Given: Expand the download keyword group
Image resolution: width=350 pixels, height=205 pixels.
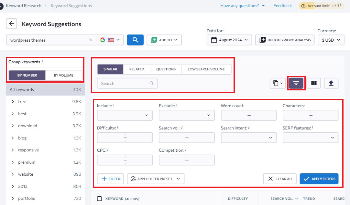Looking at the screenshot, I should [x=13, y=126].
